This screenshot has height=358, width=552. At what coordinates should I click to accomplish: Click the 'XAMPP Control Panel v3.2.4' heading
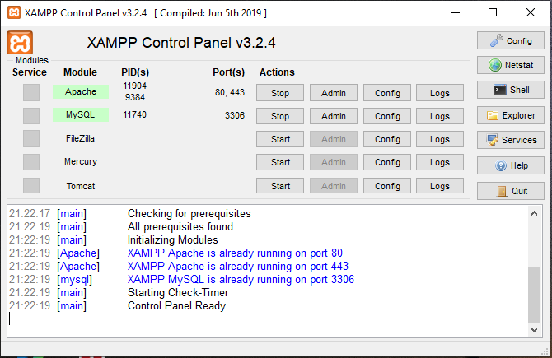coord(181,43)
